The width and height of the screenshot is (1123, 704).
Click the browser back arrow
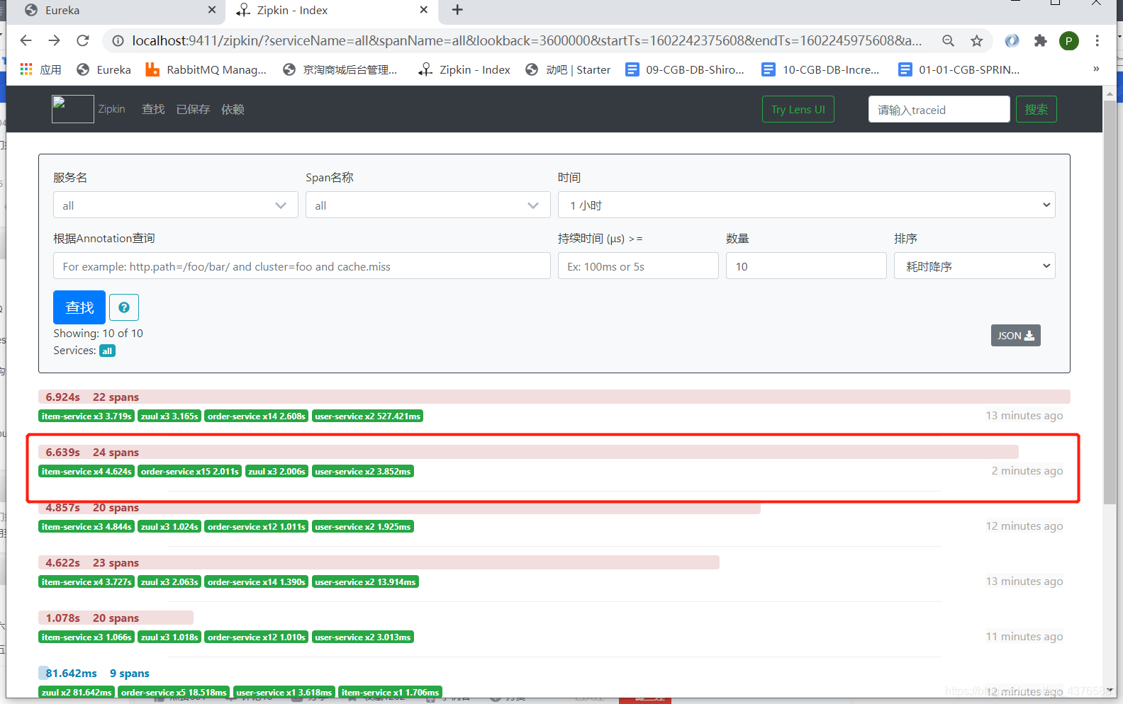pyautogui.click(x=26, y=40)
